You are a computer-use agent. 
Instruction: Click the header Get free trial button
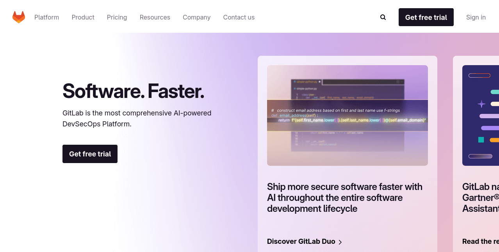[426, 17]
